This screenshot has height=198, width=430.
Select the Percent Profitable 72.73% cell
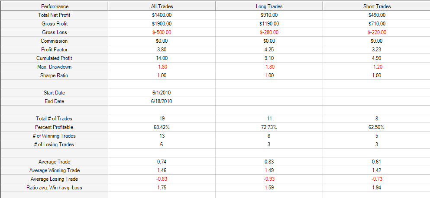tap(269, 127)
